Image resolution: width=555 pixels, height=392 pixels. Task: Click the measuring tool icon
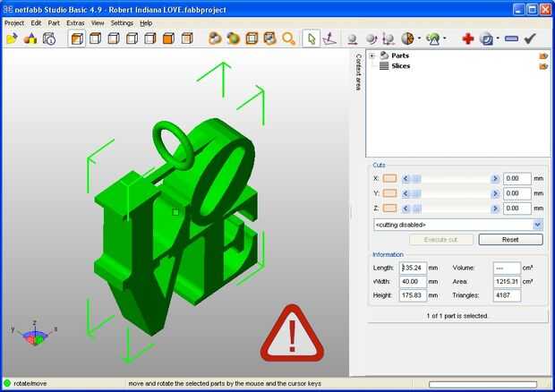click(x=388, y=38)
